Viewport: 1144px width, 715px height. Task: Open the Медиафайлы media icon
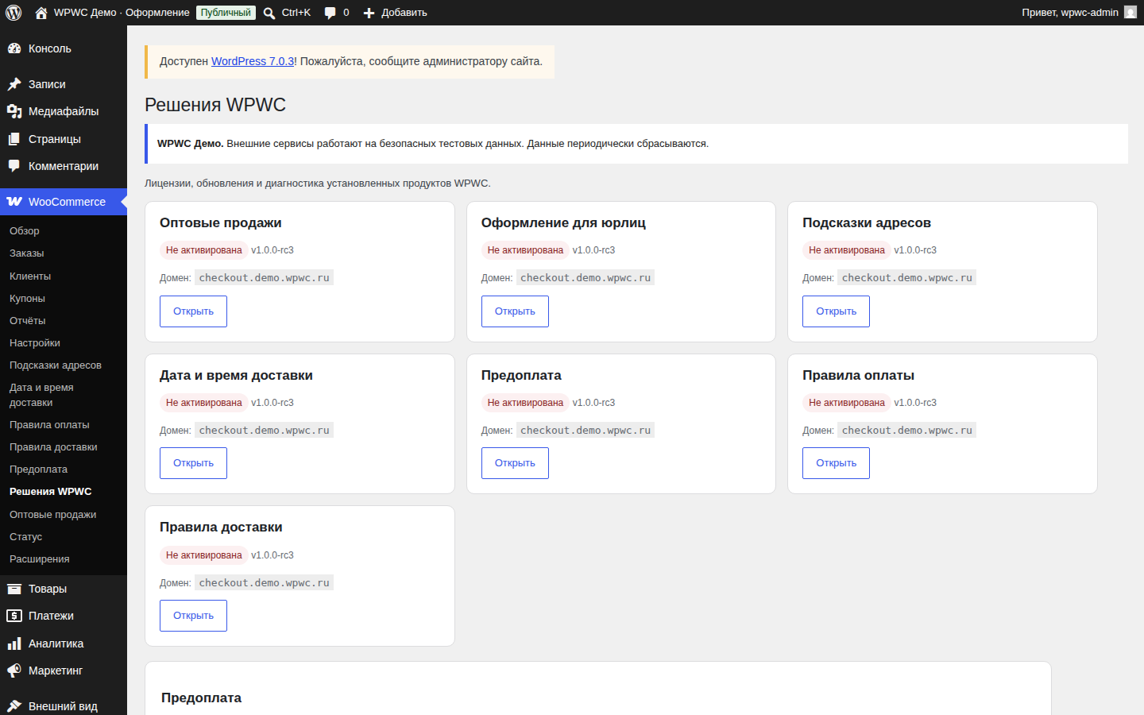(x=14, y=111)
